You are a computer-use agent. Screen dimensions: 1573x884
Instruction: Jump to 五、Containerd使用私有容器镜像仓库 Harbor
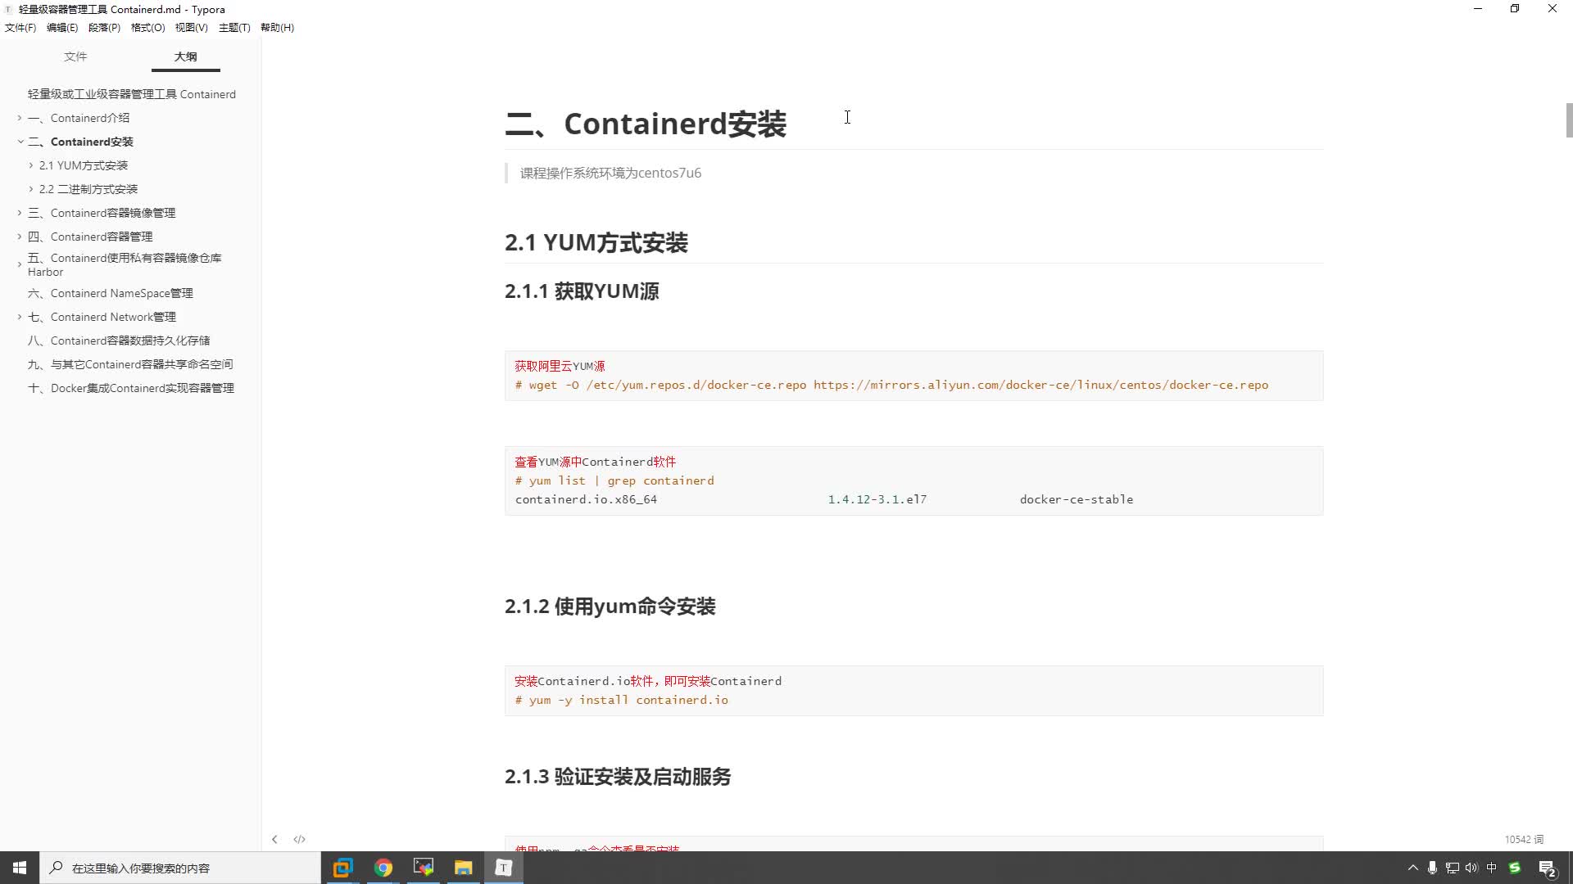(x=125, y=264)
